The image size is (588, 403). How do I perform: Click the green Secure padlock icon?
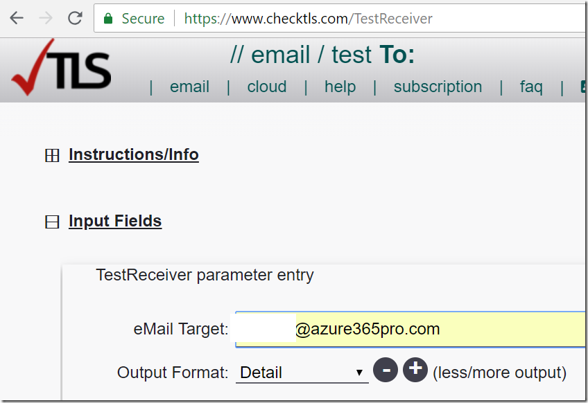click(108, 19)
